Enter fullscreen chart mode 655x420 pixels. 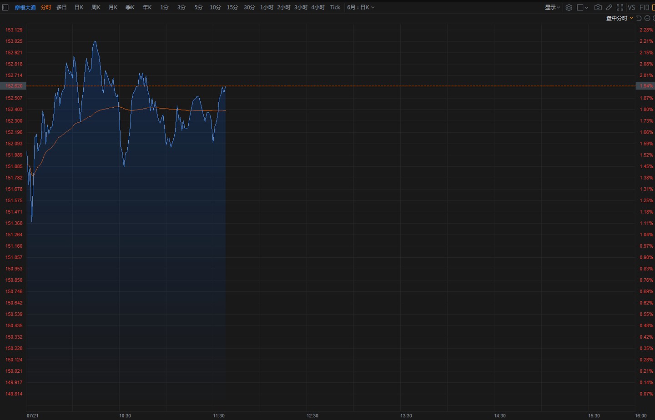click(x=620, y=7)
